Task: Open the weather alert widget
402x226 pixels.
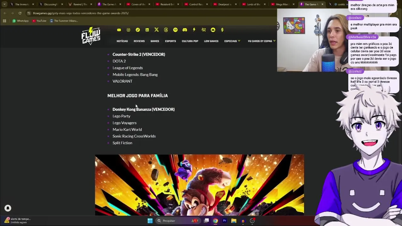Action: pyautogui.click(x=17, y=220)
